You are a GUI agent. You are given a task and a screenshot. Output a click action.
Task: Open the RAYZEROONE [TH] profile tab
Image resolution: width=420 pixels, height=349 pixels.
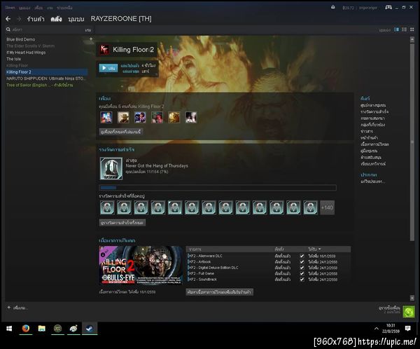click(x=121, y=19)
